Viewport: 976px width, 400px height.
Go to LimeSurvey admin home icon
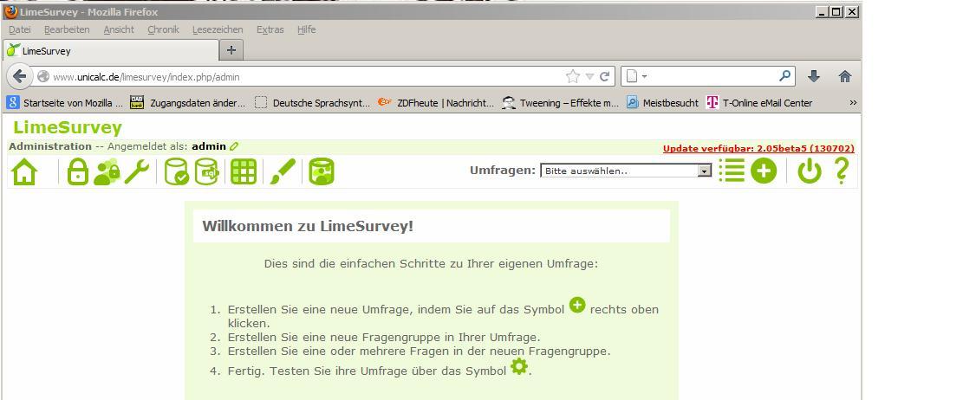24,171
